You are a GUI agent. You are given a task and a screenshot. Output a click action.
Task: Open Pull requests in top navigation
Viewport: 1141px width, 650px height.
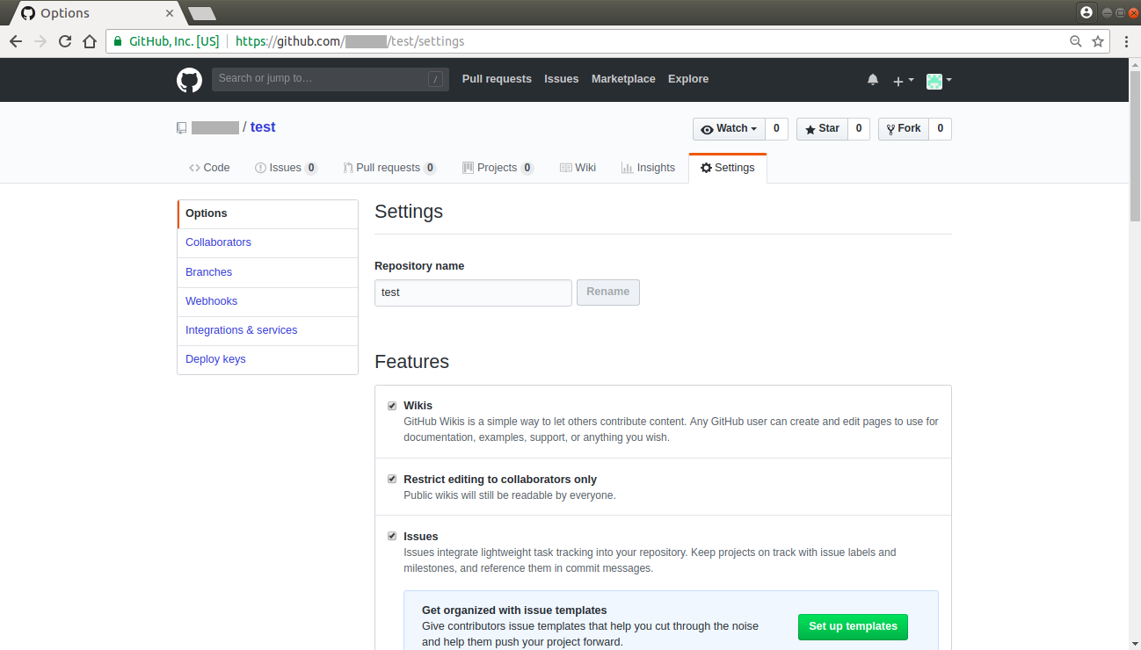[497, 79]
